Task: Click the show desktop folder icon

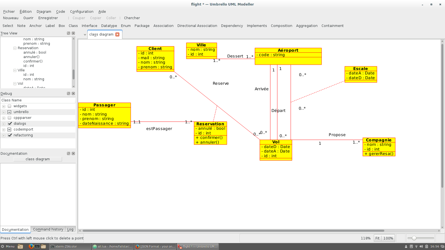Action: click(20, 246)
